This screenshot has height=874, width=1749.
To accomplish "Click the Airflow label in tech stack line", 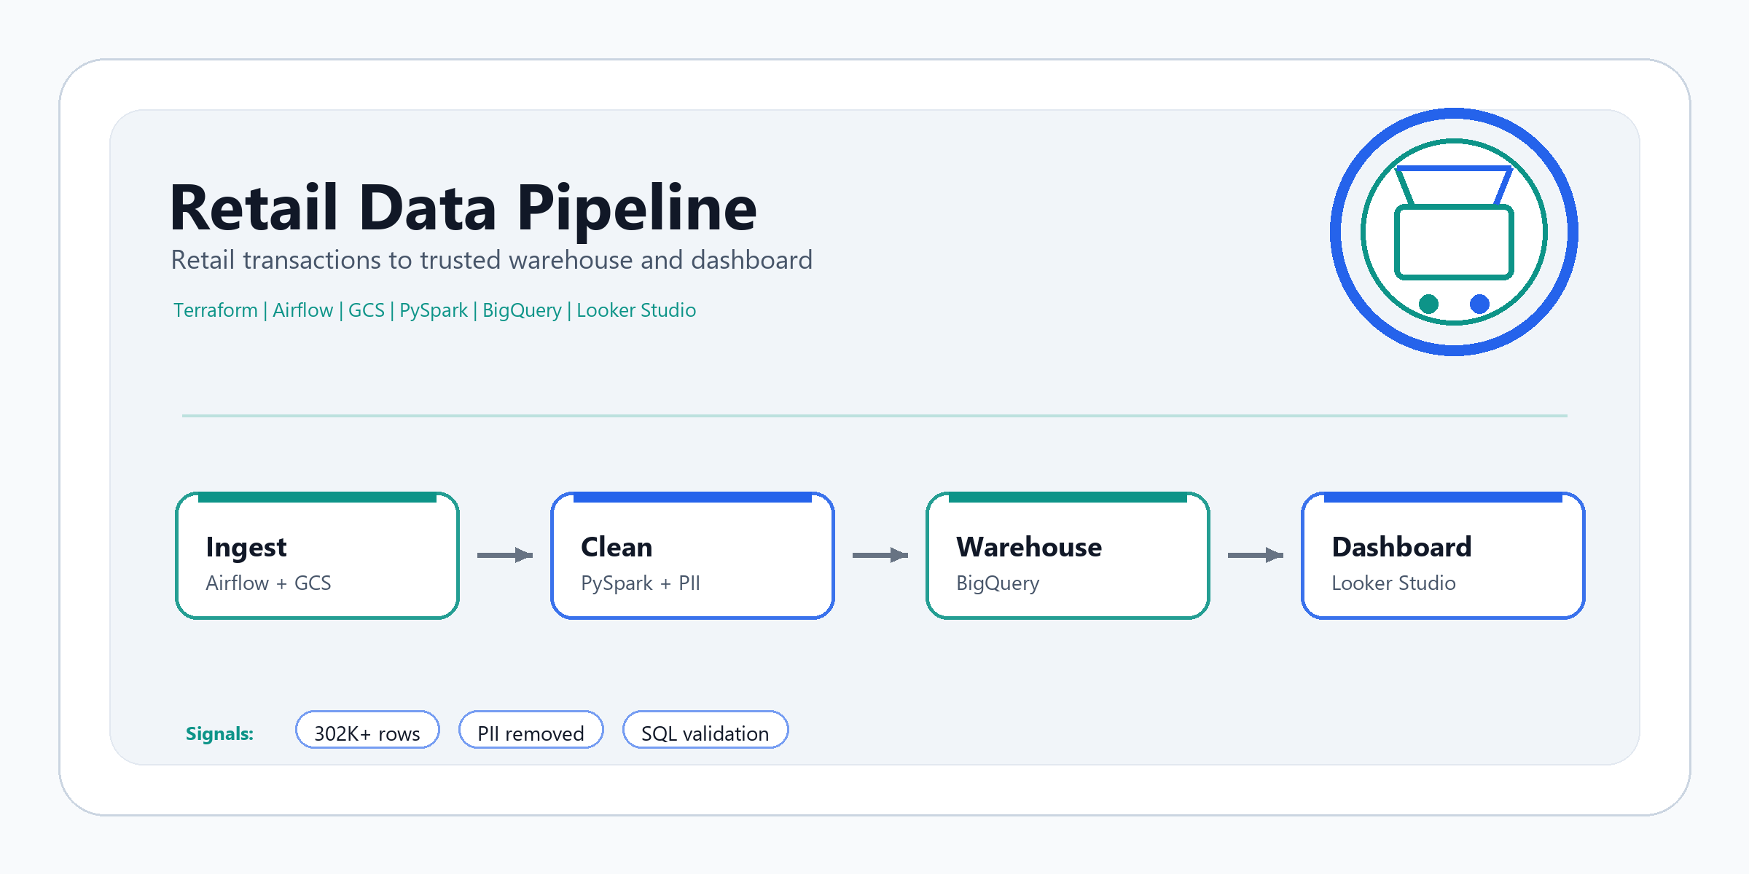I will 303,310.
